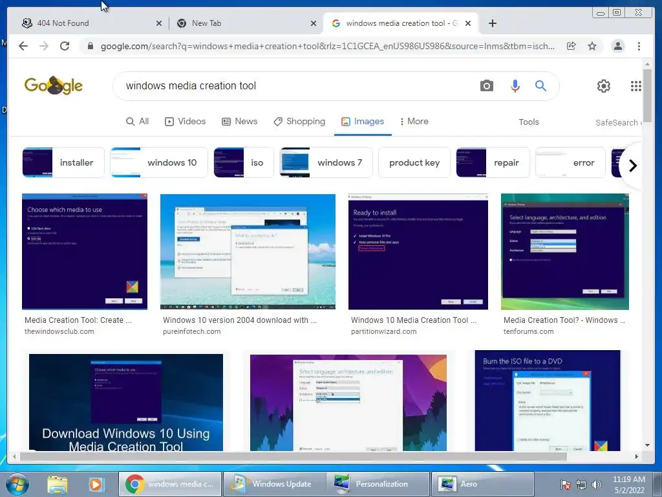
Task: Filter images by installer chip
Action: [63, 162]
